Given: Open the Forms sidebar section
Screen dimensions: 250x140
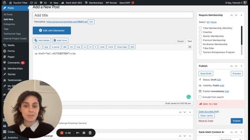Looking at the screenshot, I should pos(11,51).
